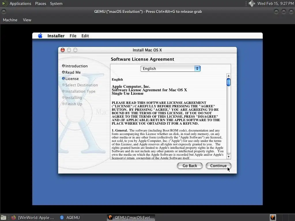
Task: Click the Installation Type step
Action: click(80, 91)
